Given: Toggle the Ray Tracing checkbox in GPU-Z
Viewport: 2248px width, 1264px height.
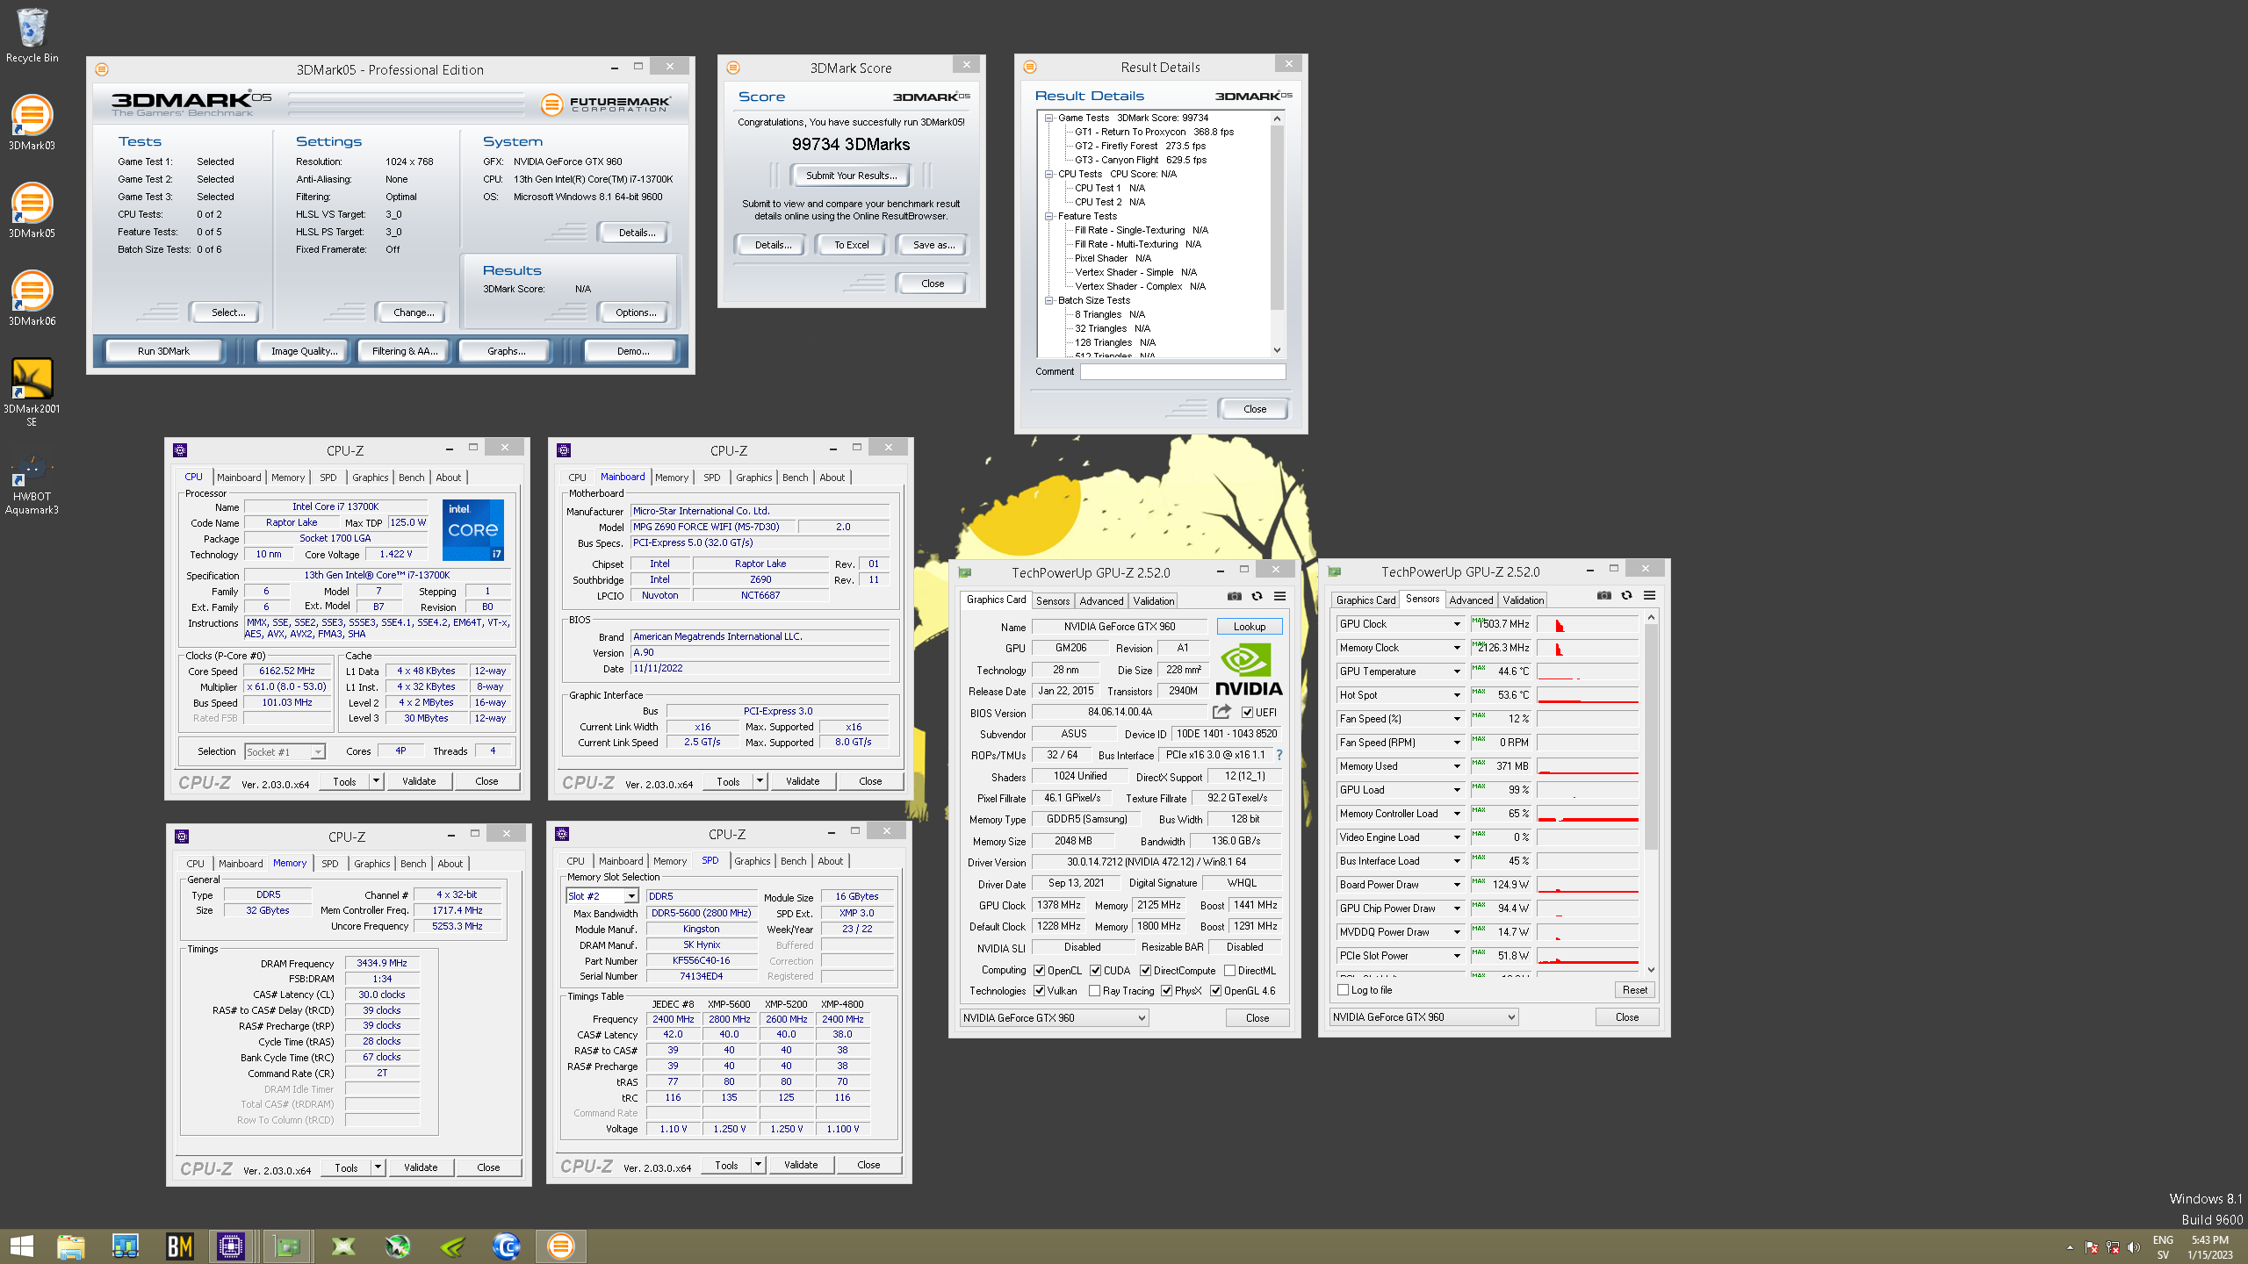Looking at the screenshot, I should [x=1095, y=991].
